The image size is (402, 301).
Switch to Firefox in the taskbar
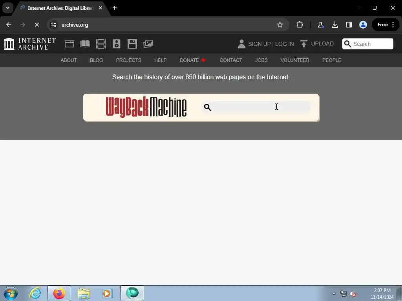[59, 293]
